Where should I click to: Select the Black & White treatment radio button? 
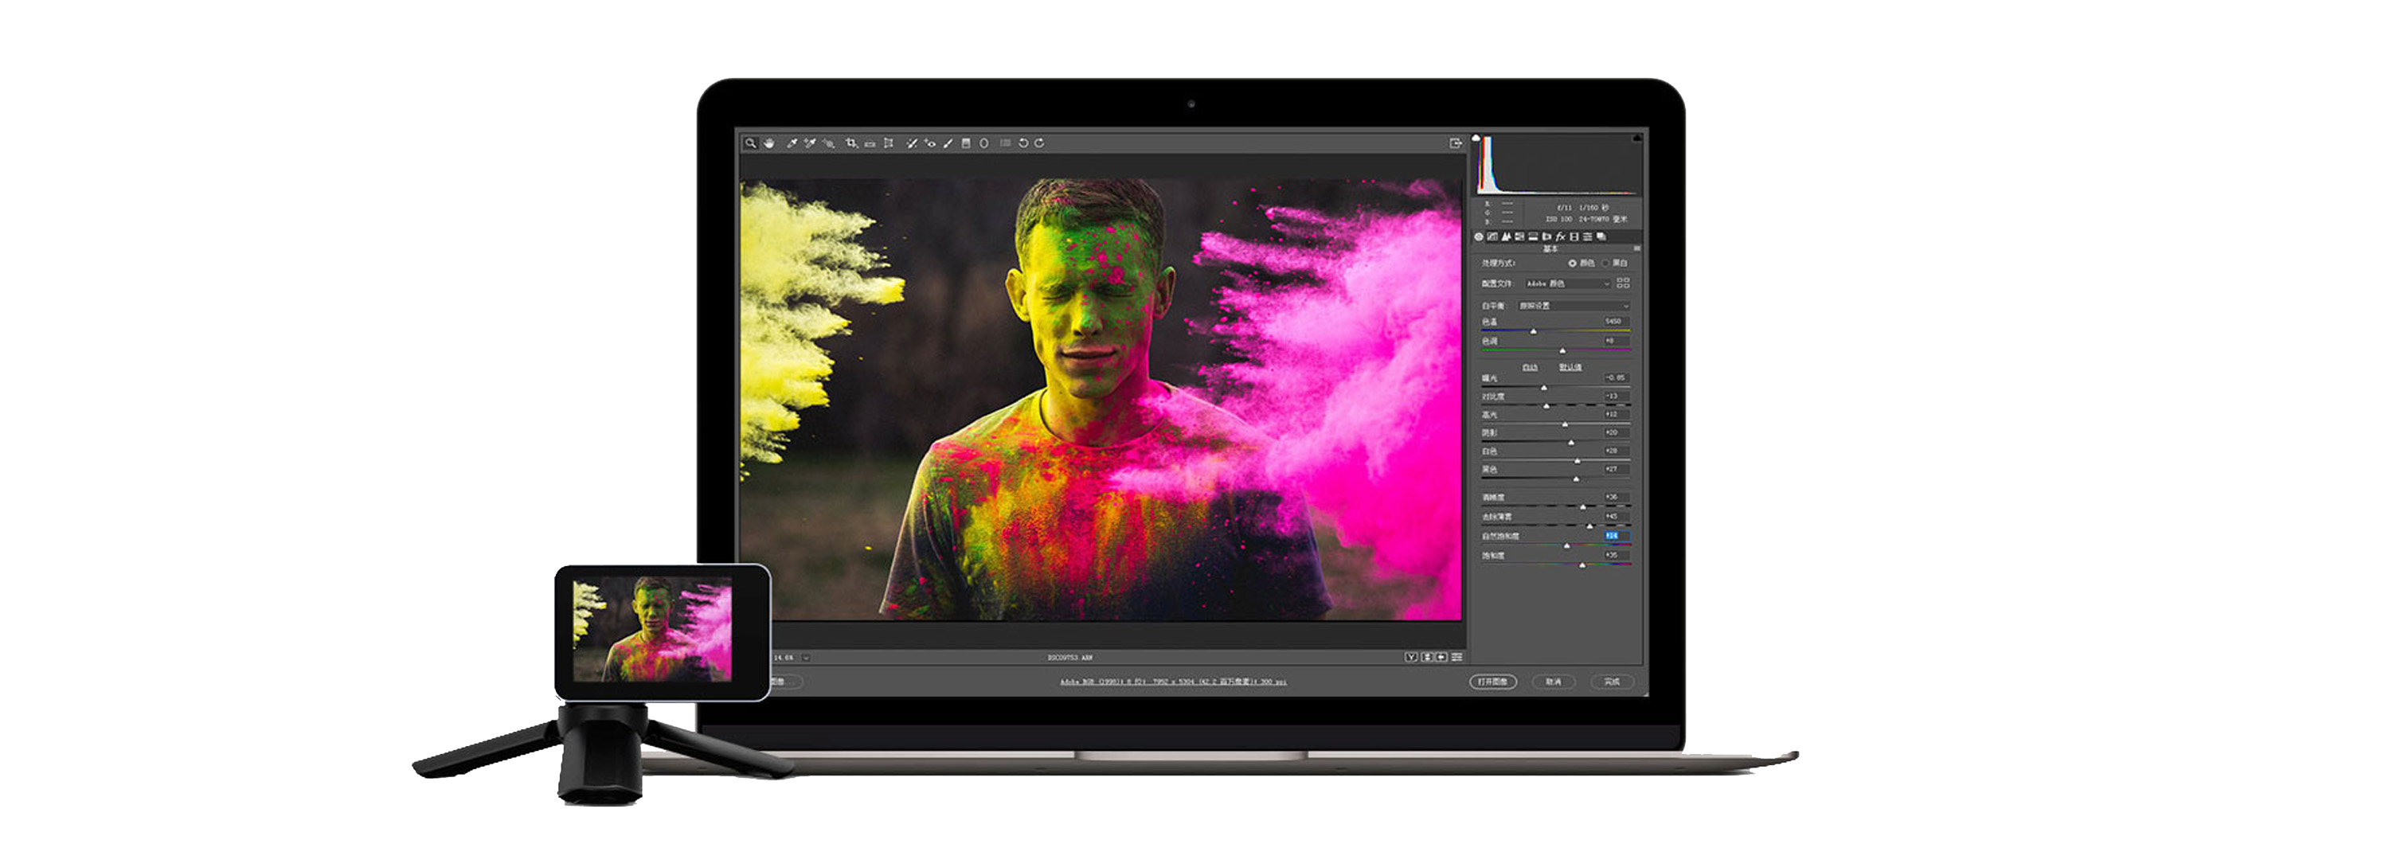coord(1605,264)
